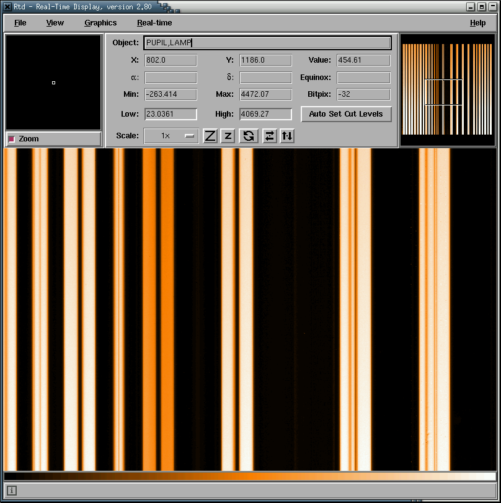This screenshot has width=501, height=503.
Task: Open the Graphics menu
Action: (100, 23)
